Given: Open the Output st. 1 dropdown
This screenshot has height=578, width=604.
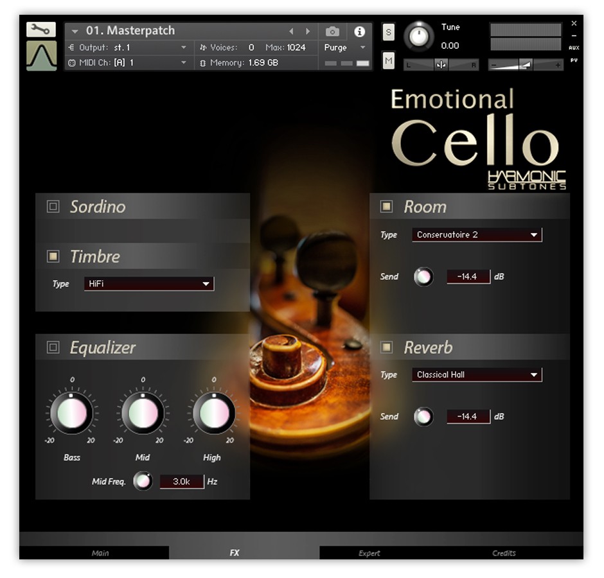Looking at the screenshot, I should tap(127, 48).
